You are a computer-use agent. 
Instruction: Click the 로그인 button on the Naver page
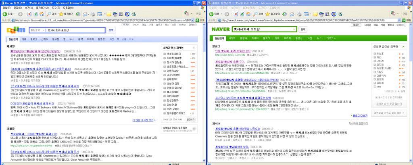[x=356, y=25]
